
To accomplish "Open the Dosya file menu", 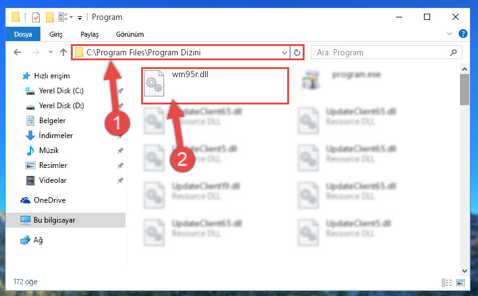I will pyautogui.click(x=23, y=34).
